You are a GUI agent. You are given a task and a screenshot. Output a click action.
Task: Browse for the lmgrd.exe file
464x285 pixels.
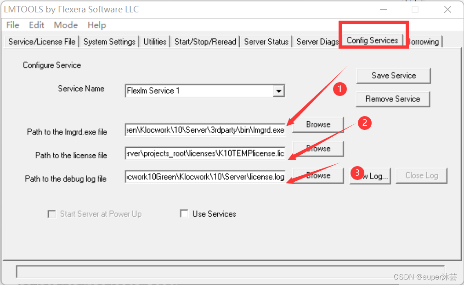(318, 124)
